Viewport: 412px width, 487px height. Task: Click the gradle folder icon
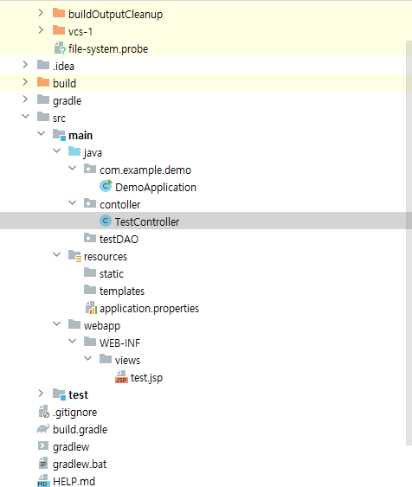pos(43,100)
